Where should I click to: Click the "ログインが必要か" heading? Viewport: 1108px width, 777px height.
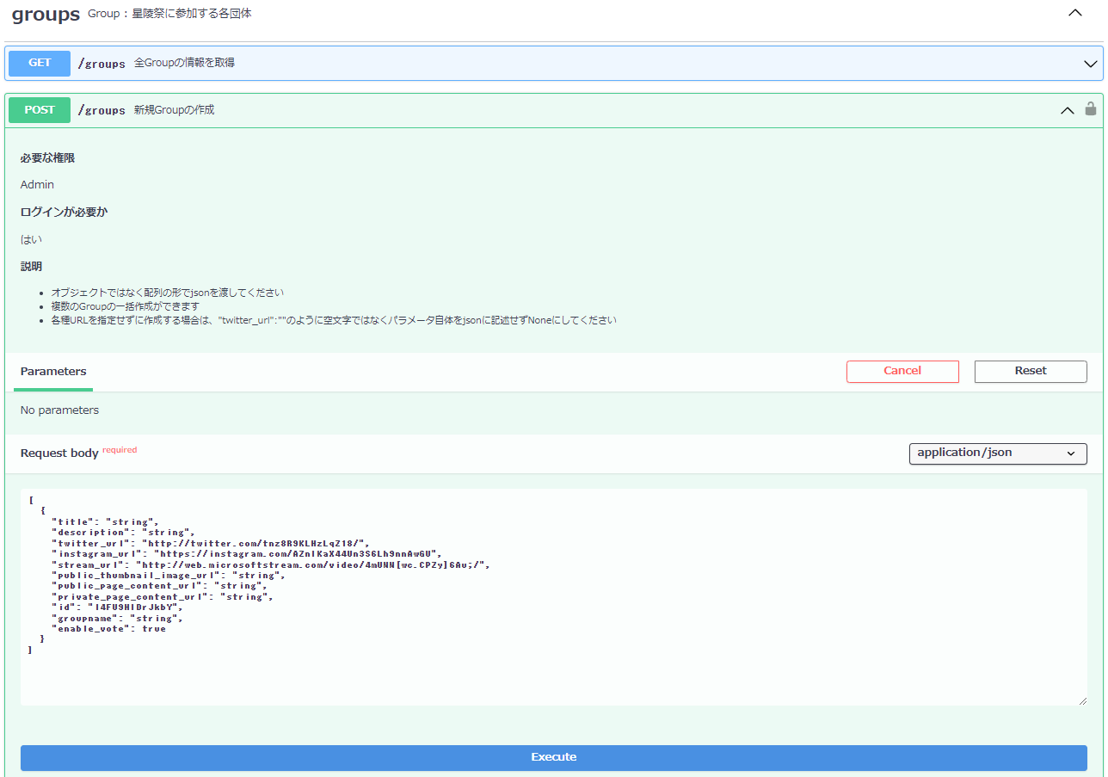point(64,212)
